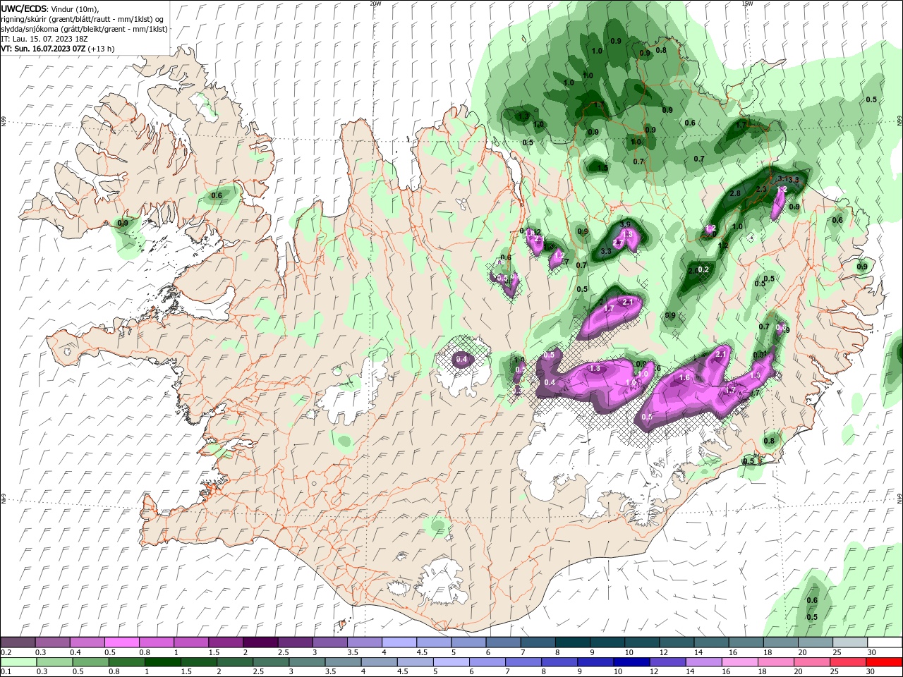Click the '0.4' value on the hatched glacier
The height and width of the screenshot is (677, 903).
[x=461, y=360]
